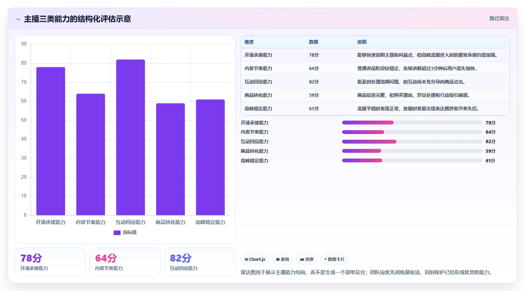This screenshot has width=525, height=291.
Task: Click the 互动回应能力 bar in the chart
Action: [x=130, y=137]
